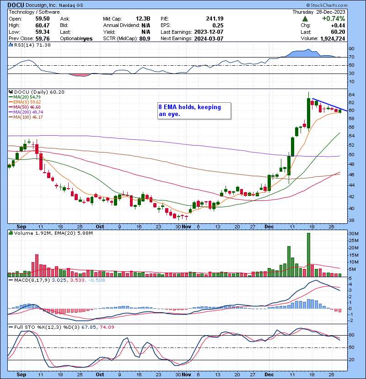Click the Optionable yes value
This screenshot has height=379, width=366.
click(x=88, y=39)
